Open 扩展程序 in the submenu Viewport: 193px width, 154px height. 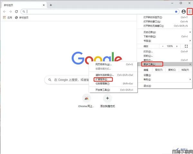point(113,79)
